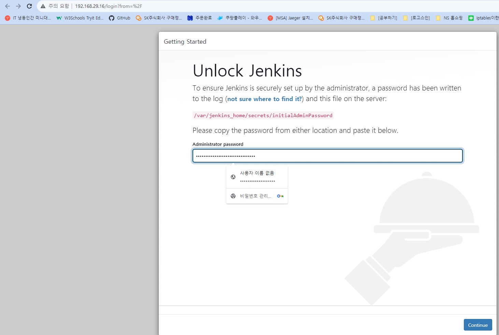Click the 'not sure where to find it?' link

[x=265, y=99]
